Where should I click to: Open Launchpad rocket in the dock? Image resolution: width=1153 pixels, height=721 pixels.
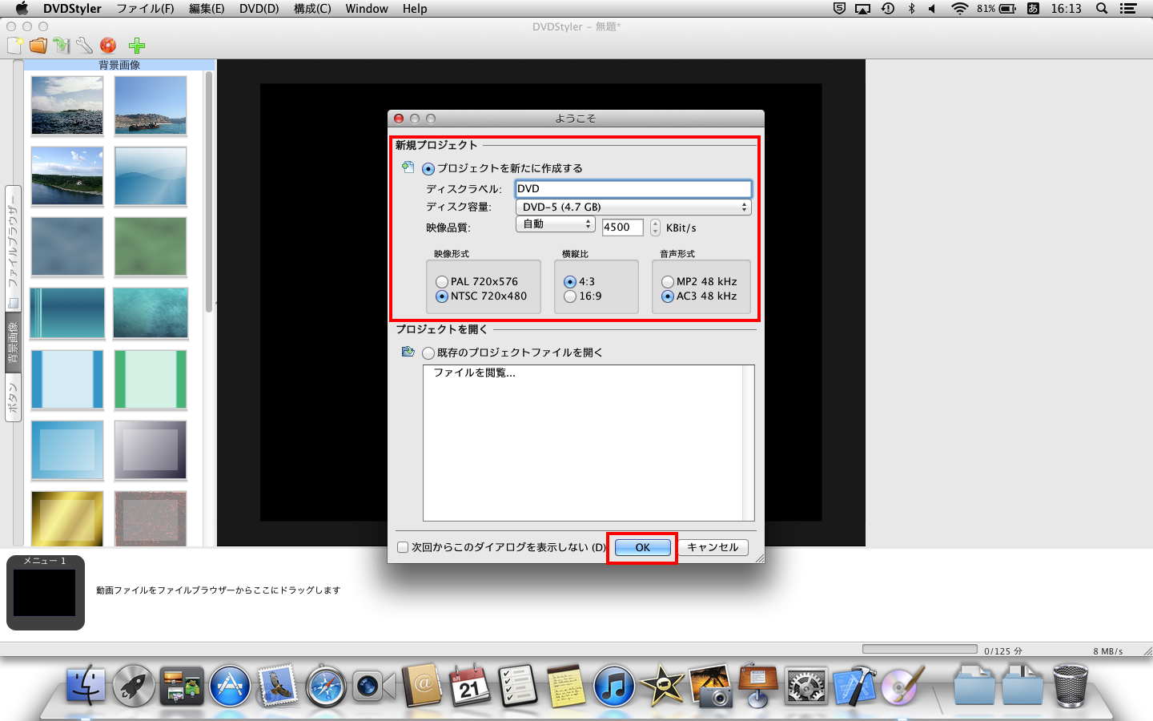(x=134, y=686)
